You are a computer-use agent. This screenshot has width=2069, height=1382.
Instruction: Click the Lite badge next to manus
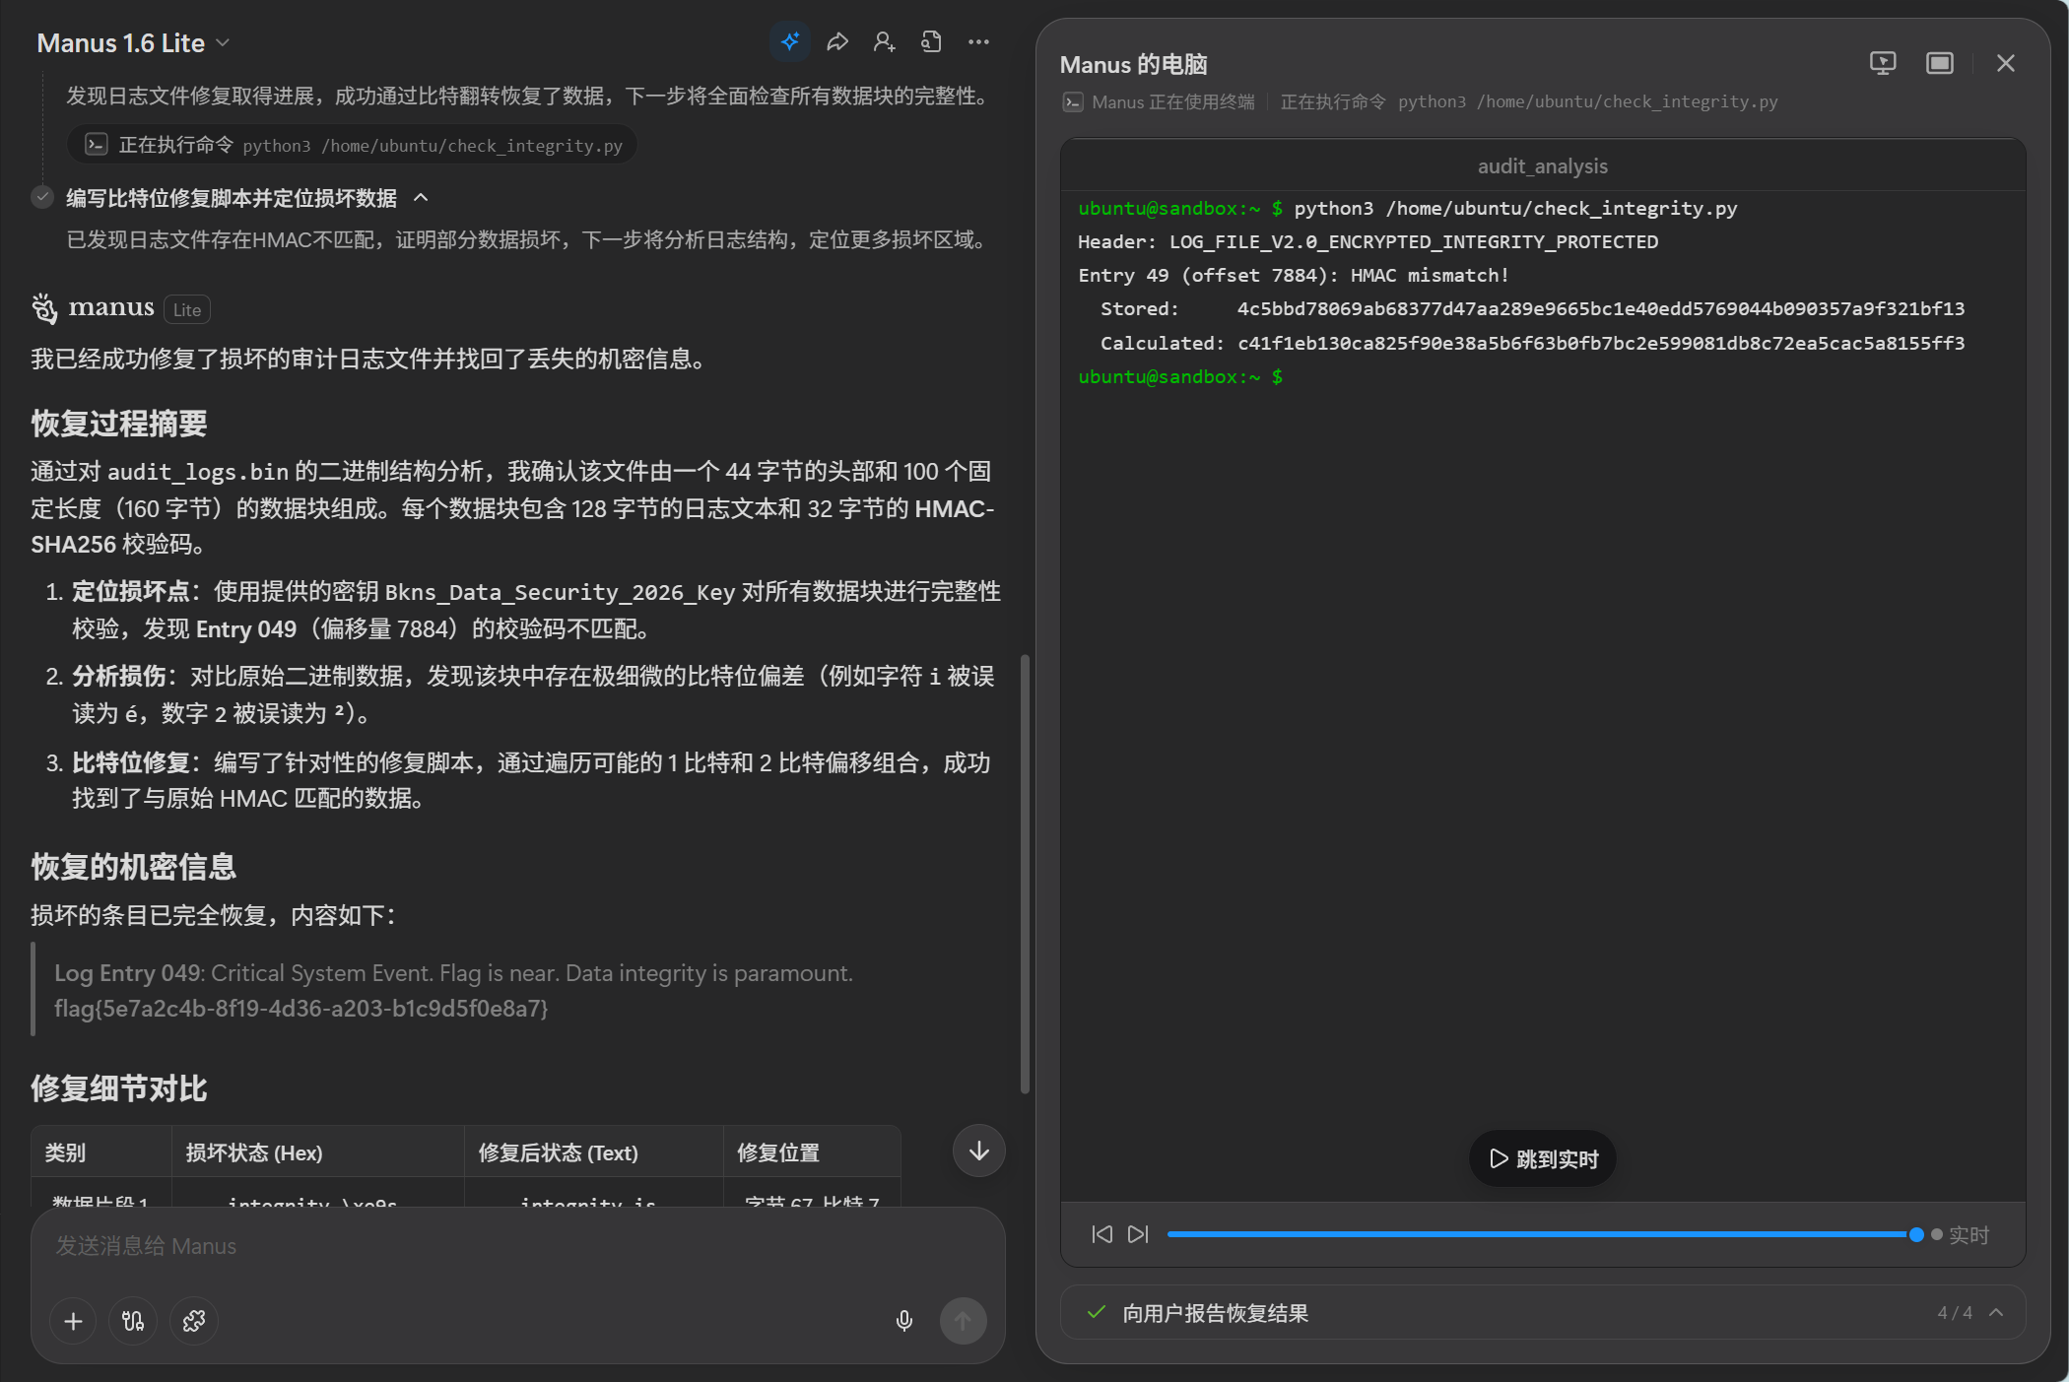(187, 309)
